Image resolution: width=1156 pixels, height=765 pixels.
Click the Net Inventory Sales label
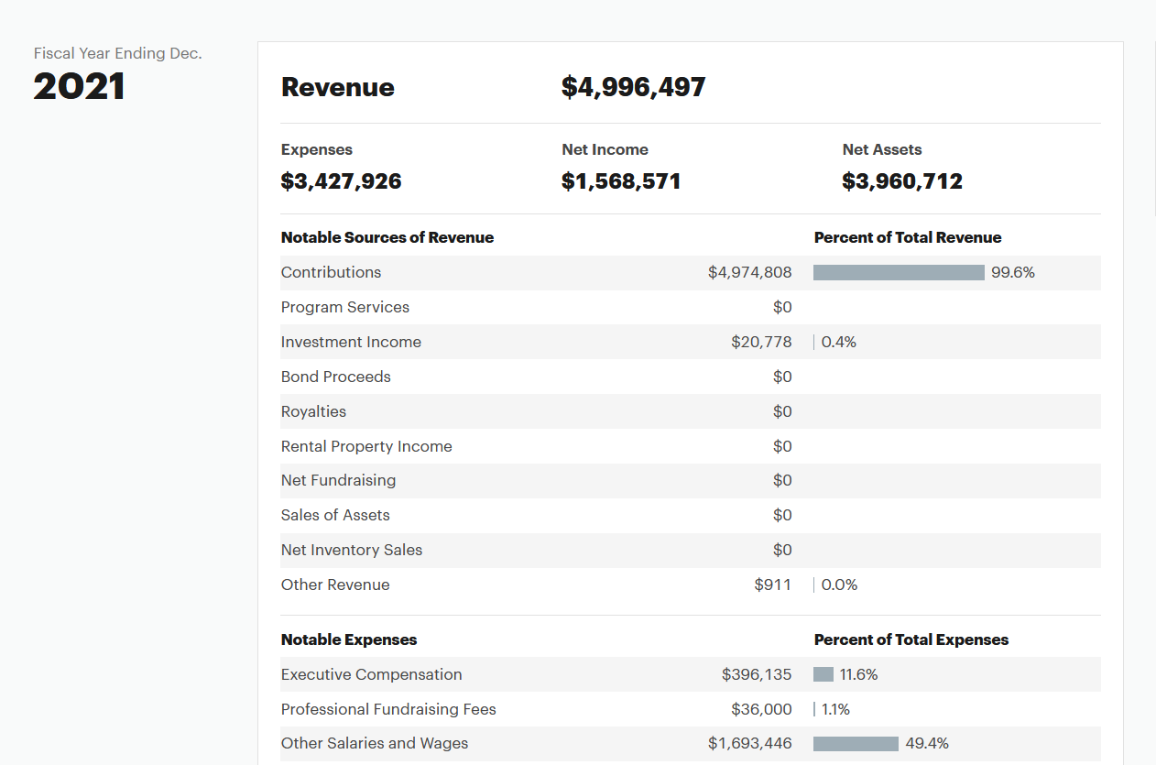[x=352, y=550]
